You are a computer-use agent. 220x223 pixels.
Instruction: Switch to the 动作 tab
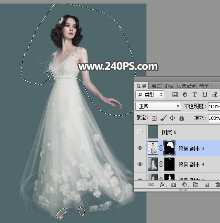[204, 86]
